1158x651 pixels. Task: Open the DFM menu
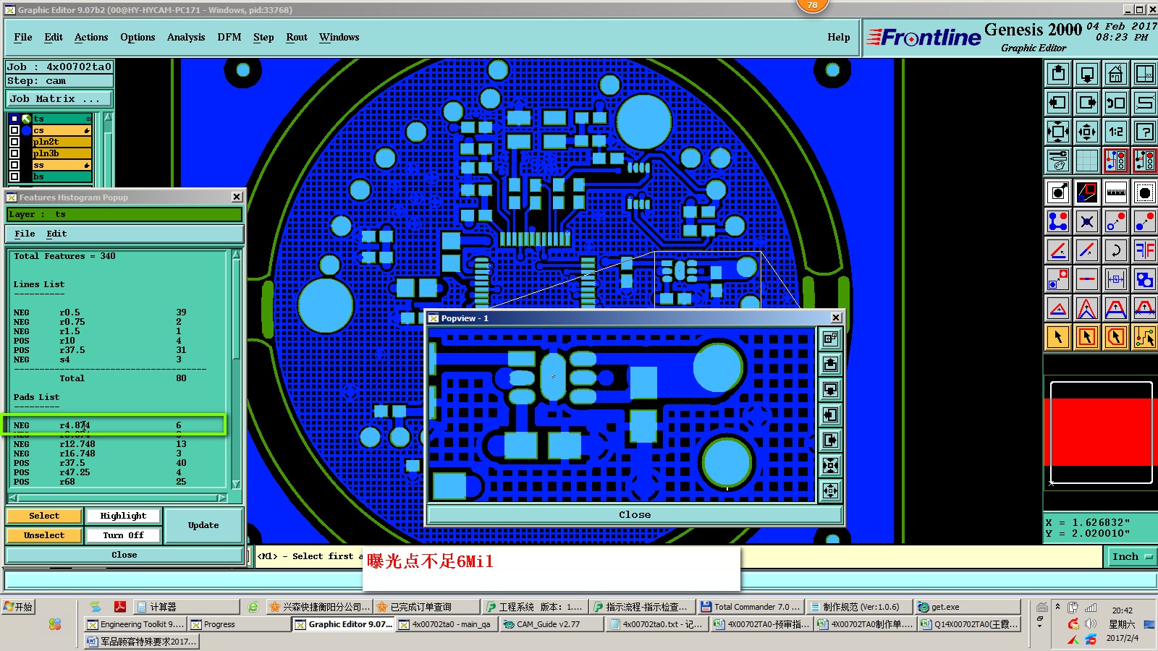[229, 37]
